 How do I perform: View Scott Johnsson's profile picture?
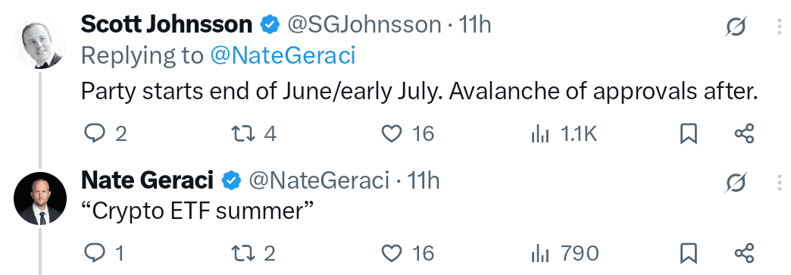coord(40,45)
